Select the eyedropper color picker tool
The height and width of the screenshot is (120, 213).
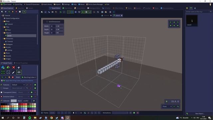14,72
